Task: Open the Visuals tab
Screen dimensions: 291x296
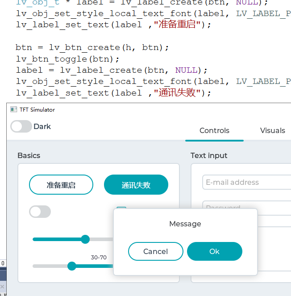Action: coord(272,130)
